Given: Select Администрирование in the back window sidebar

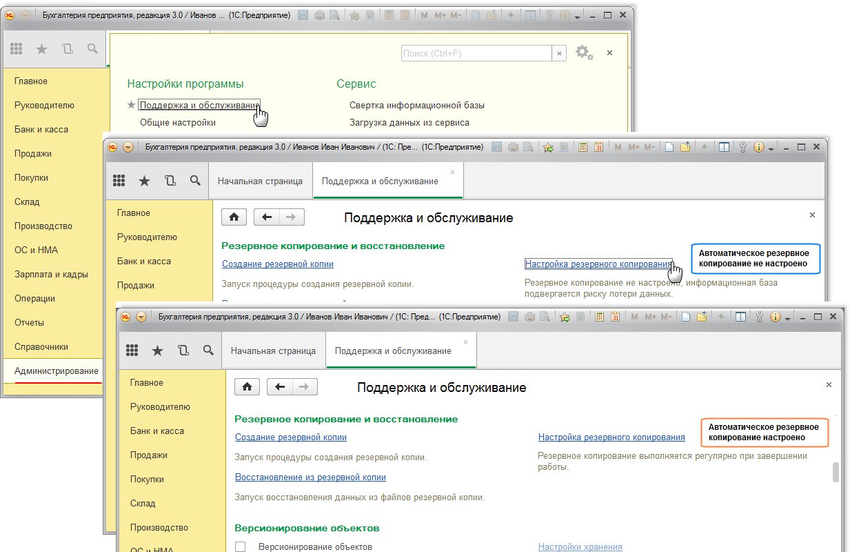Looking at the screenshot, I should point(57,371).
